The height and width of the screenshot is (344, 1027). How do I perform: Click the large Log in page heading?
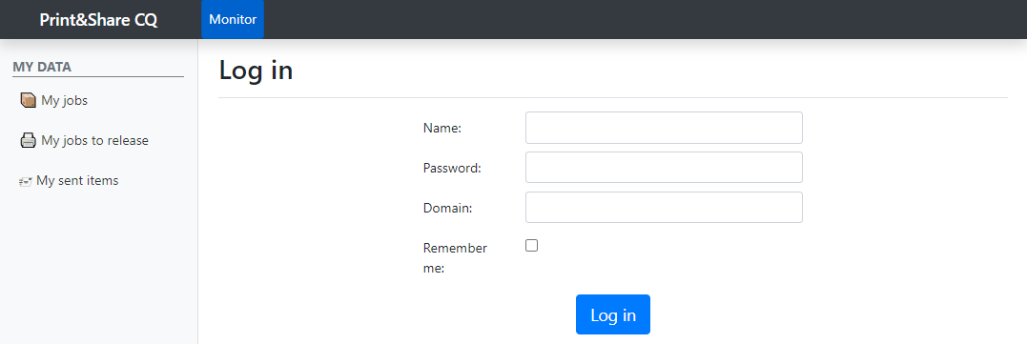tap(257, 70)
